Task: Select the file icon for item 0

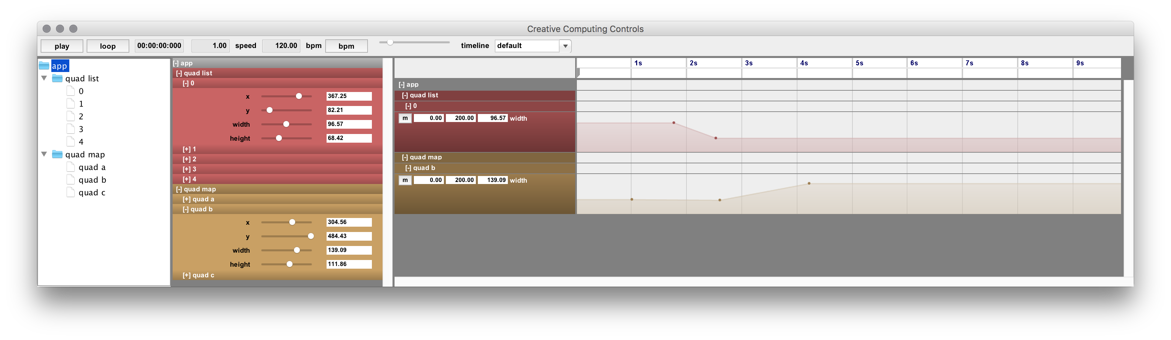Action: point(70,91)
